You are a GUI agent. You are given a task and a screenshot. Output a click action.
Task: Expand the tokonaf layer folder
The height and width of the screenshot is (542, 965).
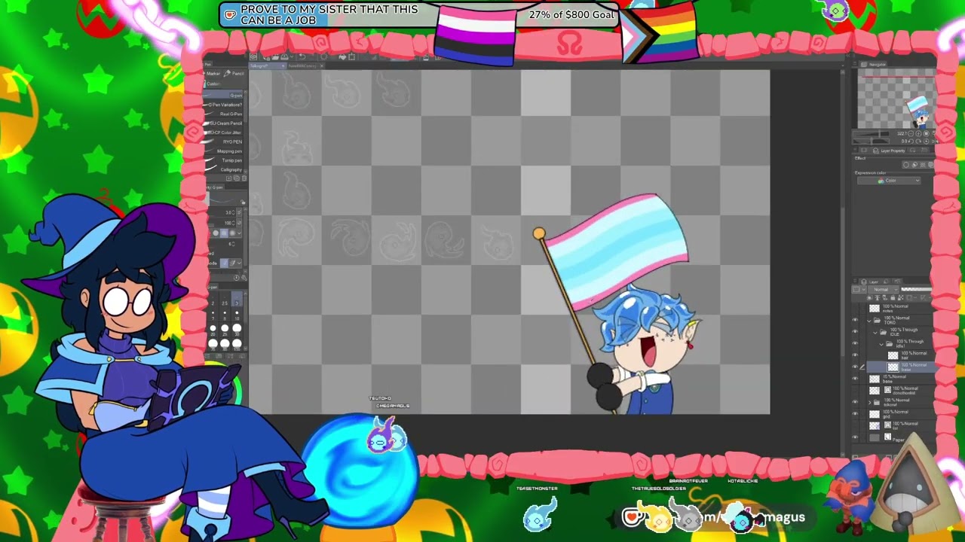869,402
